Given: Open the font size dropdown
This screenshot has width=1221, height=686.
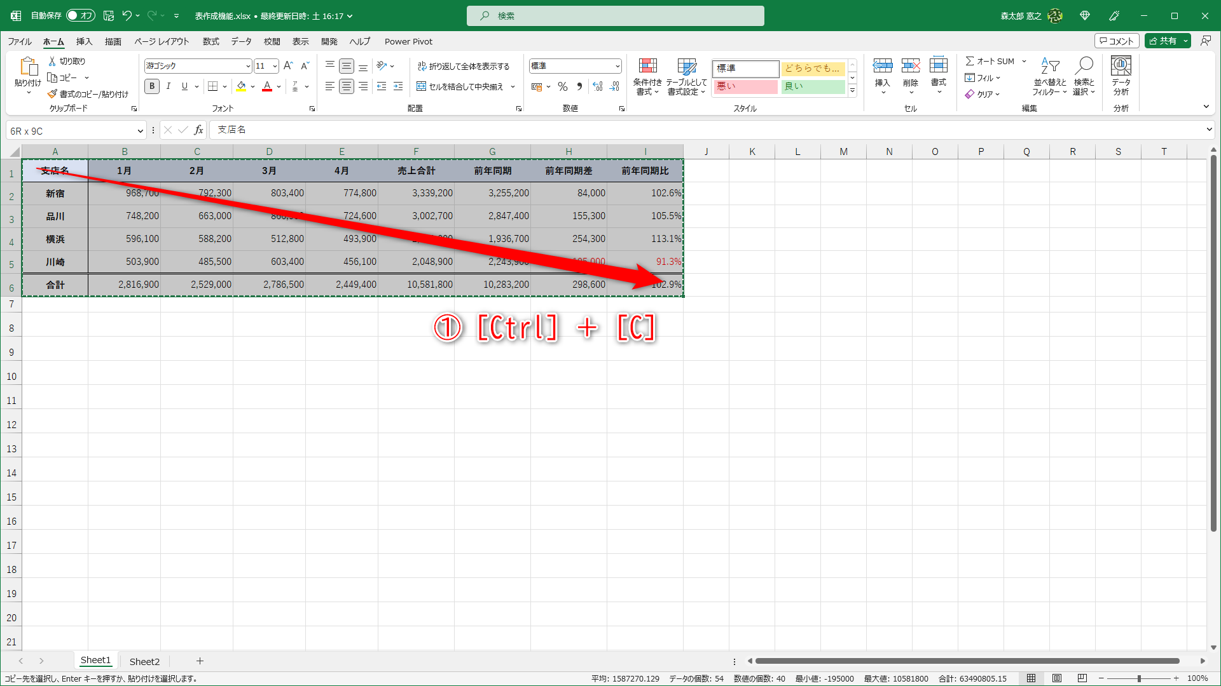Looking at the screenshot, I should [275, 66].
